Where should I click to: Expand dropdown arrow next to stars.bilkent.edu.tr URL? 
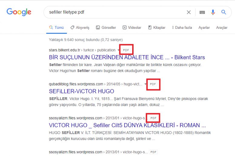[118, 50]
